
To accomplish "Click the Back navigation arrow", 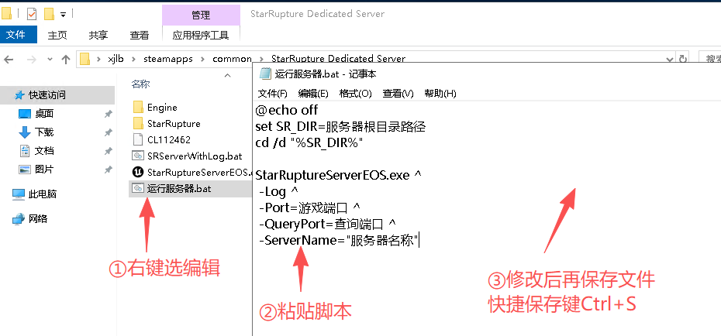I will (x=11, y=60).
